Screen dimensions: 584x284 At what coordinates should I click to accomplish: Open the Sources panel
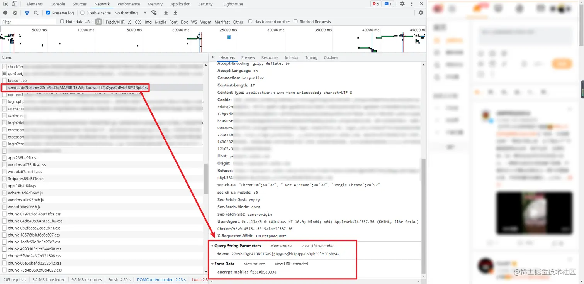(80, 4)
